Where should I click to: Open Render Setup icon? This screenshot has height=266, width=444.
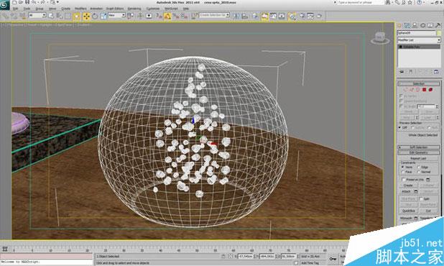[302, 16]
